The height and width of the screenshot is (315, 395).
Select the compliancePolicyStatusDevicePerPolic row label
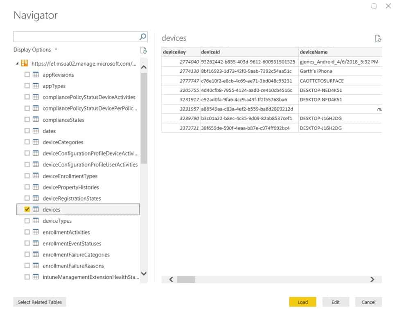point(90,108)
